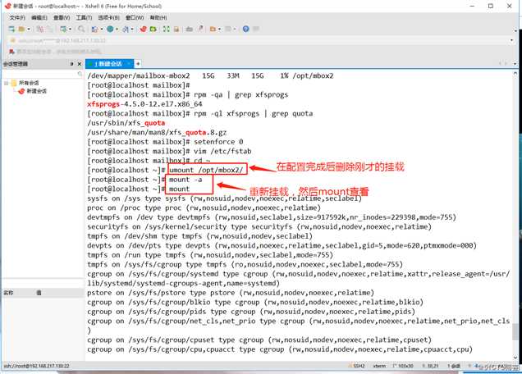522x374 pixels.
Task: Expand the color scheme dropdown arrow
Action: pos(102,30)
